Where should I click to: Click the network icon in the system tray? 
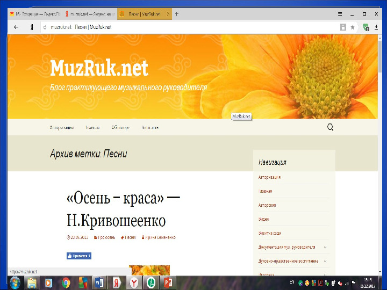347,283
